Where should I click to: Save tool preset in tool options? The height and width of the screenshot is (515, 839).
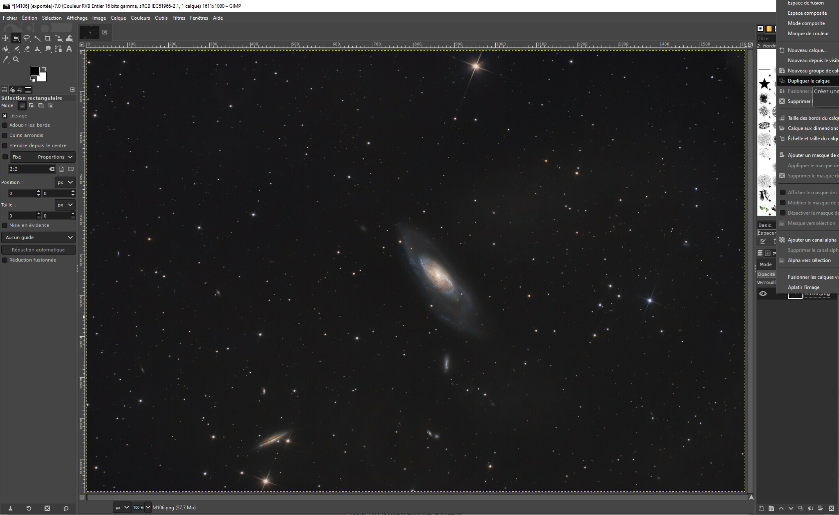(10, 508)
